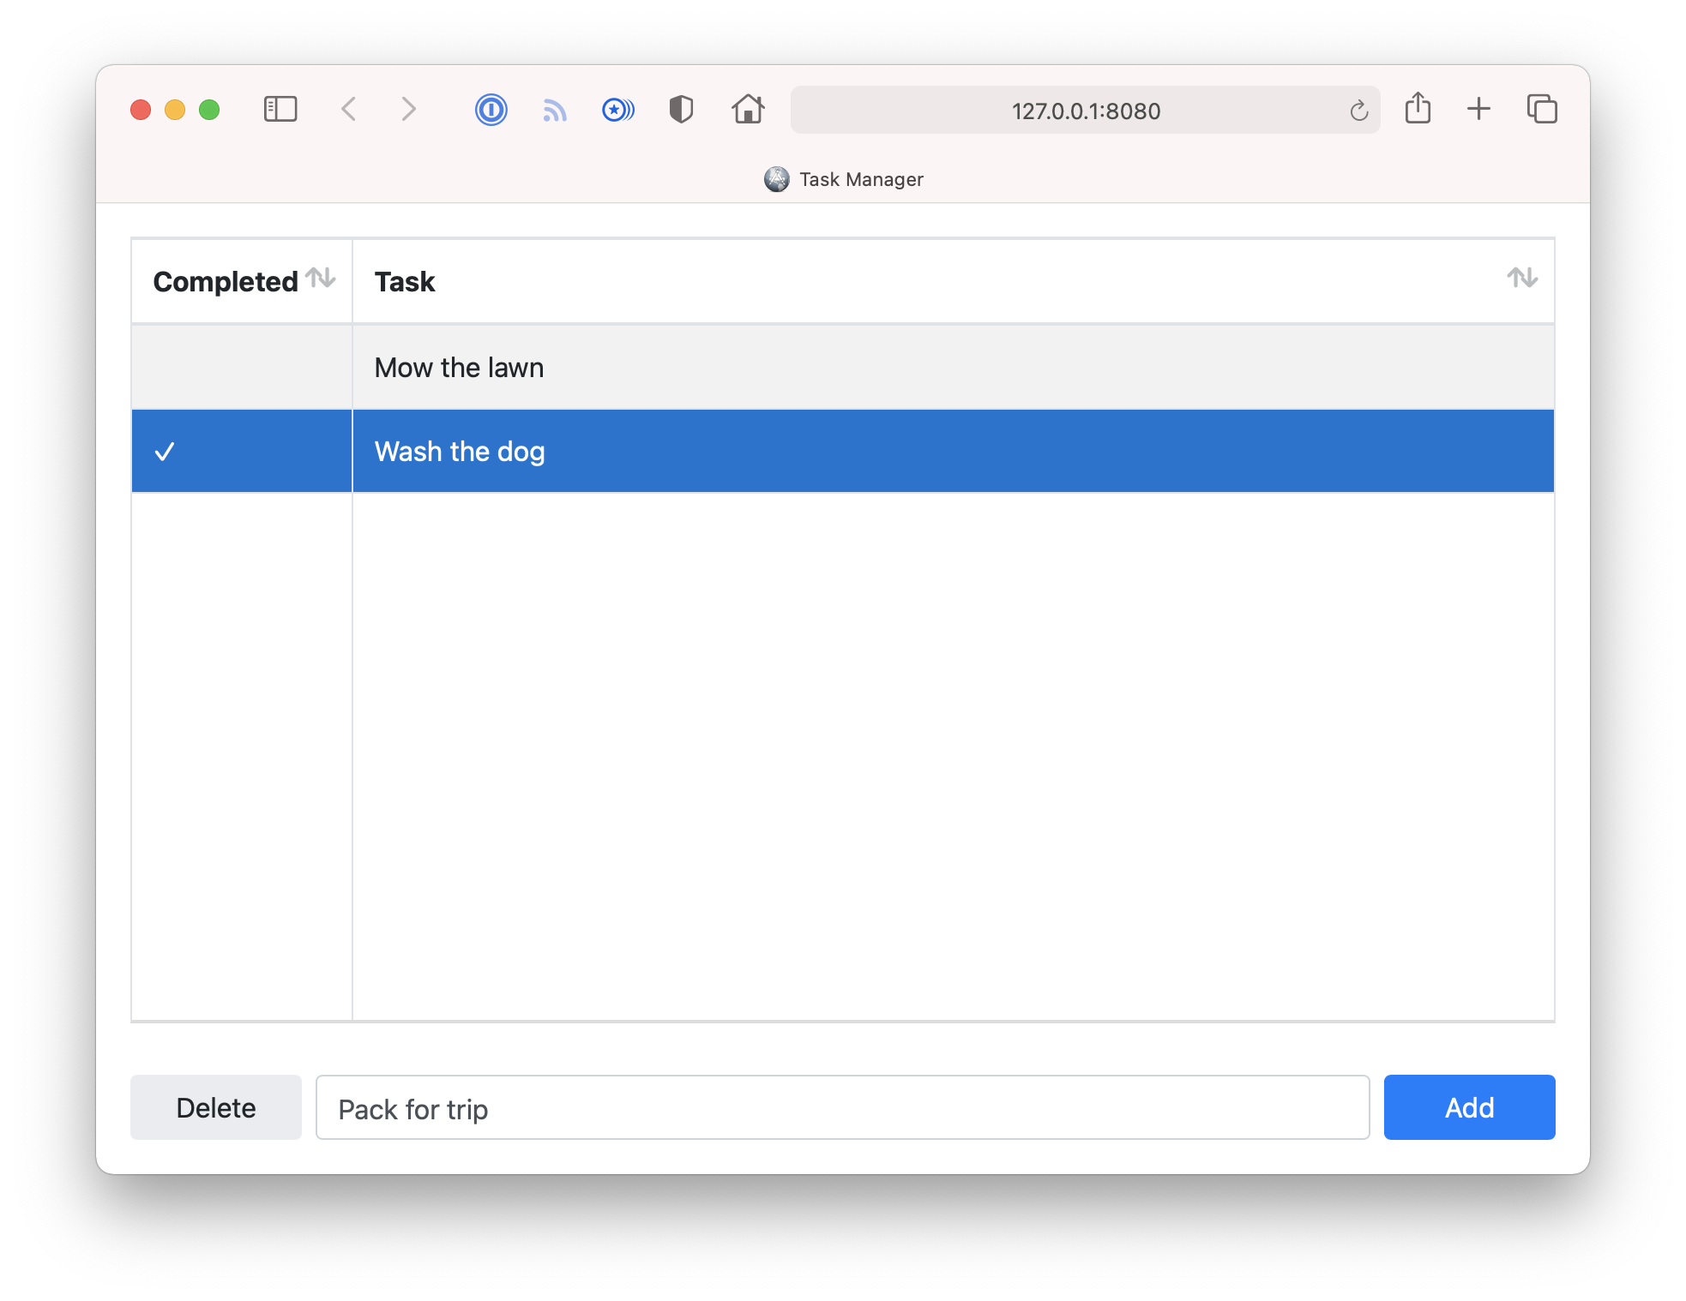Open the RSS feed extension icon
Image resolution: width=1686 pixels, height=1301 pixels.
[x=555, y=110]
